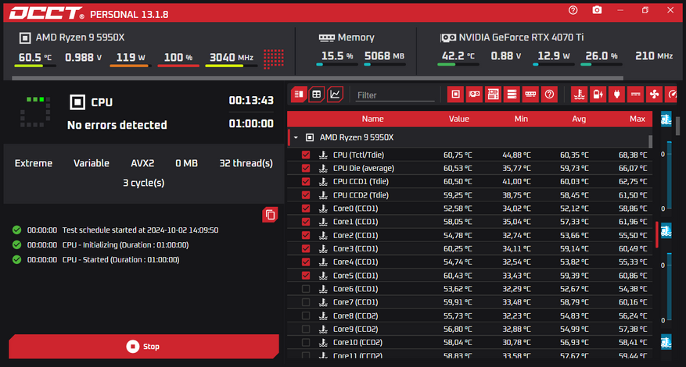Stop the running CPU test
The height and width of the screenshot is (367, 686).
143,347
